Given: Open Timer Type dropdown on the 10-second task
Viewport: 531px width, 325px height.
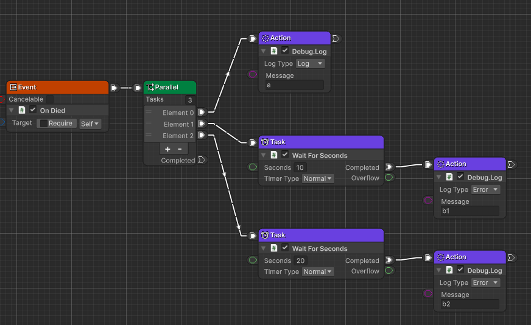Looking at the screenshot, I should (x=318, y=178).
